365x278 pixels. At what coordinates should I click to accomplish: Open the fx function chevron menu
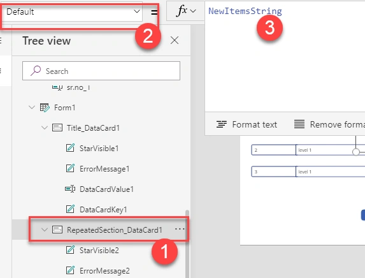(193, 11)
